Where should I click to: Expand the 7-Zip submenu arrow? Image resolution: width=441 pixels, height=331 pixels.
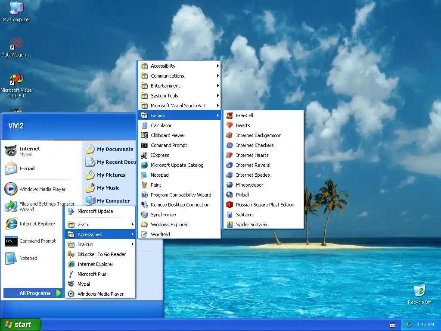pyautogui.click(x=133, y=224)
